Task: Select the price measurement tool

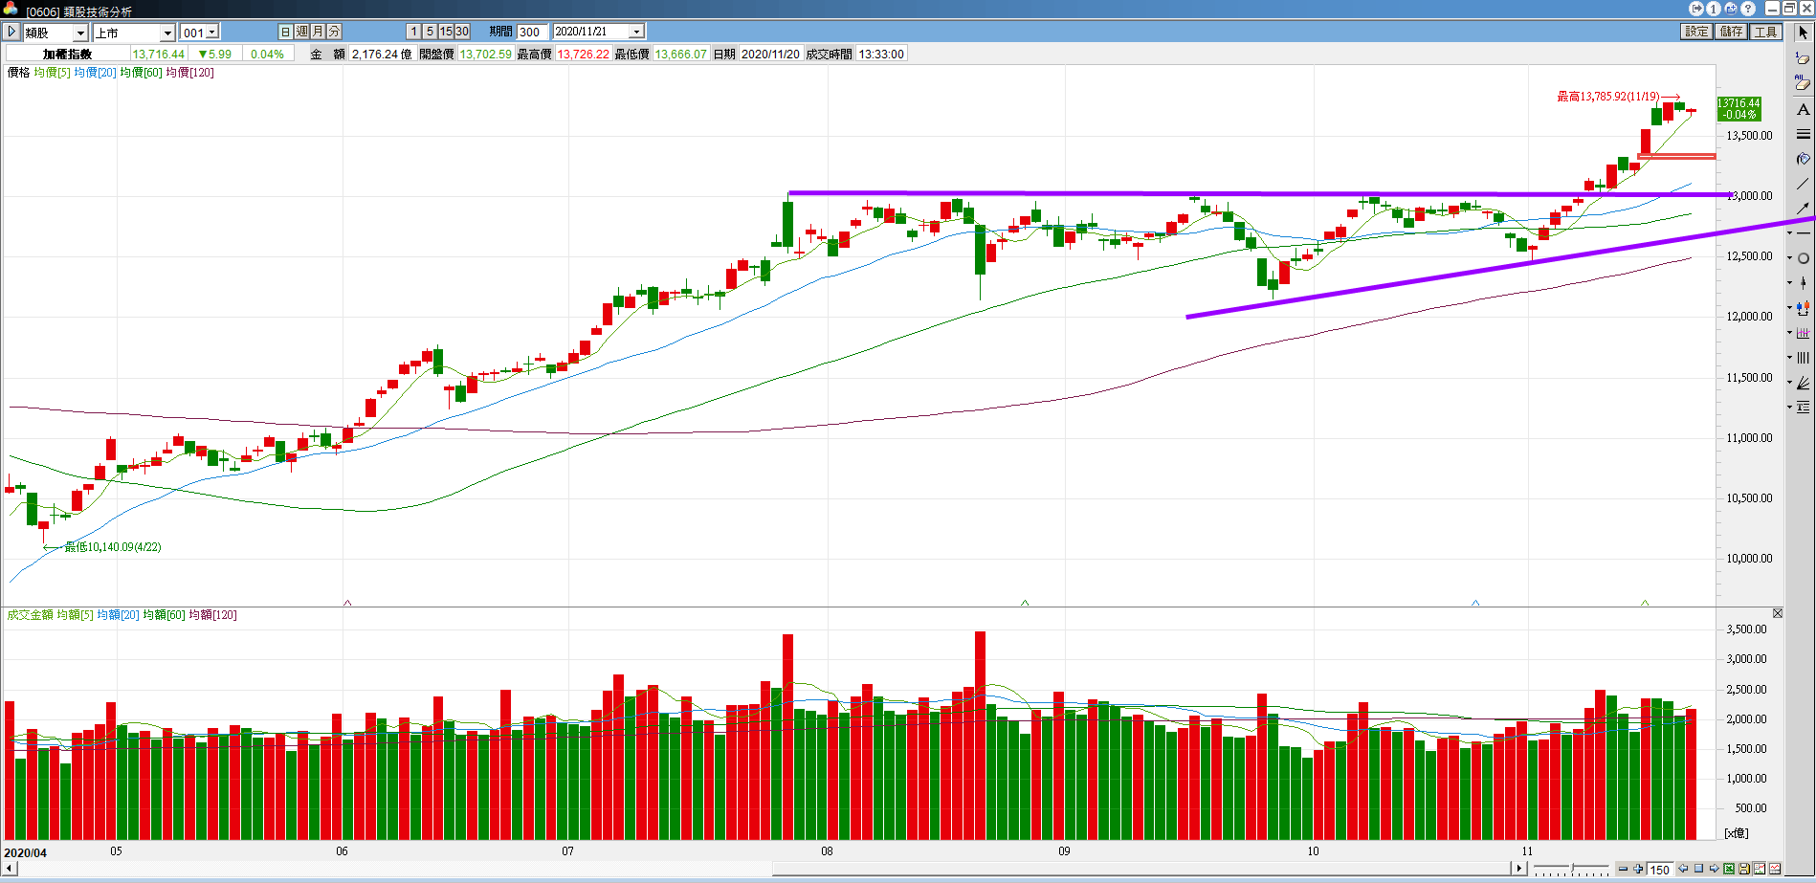Action: 1804,308
